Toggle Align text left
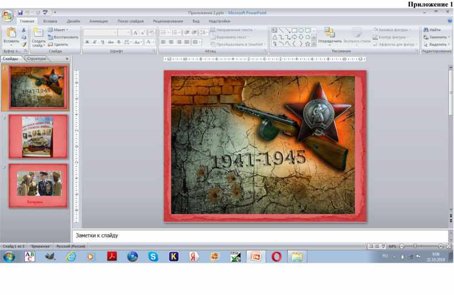 click(x=164, y=42)
